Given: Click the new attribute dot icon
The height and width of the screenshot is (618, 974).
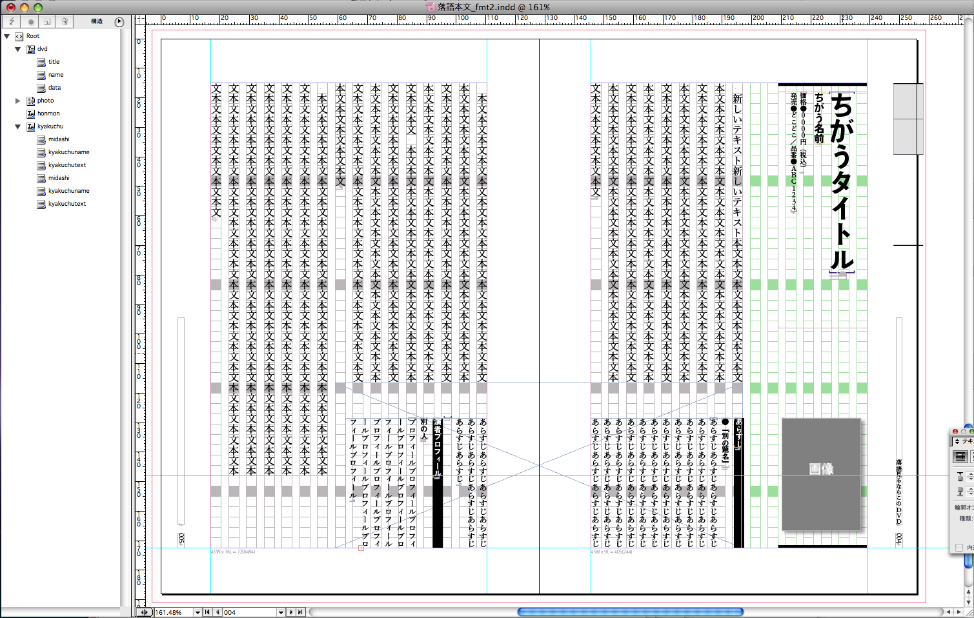Looking at the screenshot, I should [30, 21].
